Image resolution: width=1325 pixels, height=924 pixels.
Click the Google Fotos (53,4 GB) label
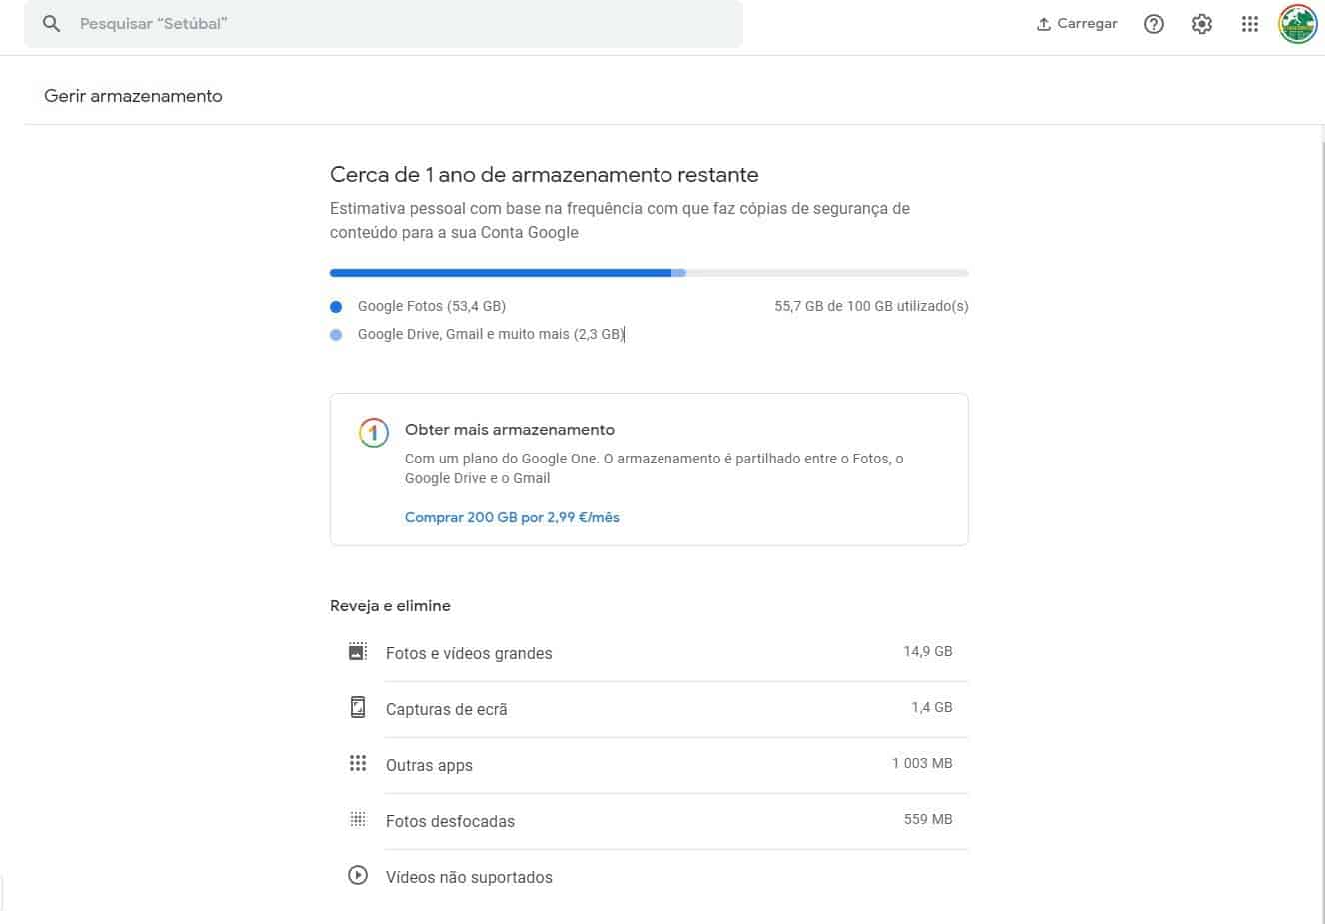432,306
